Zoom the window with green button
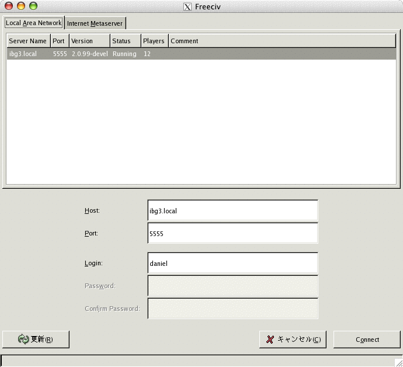 pos(33,6)
